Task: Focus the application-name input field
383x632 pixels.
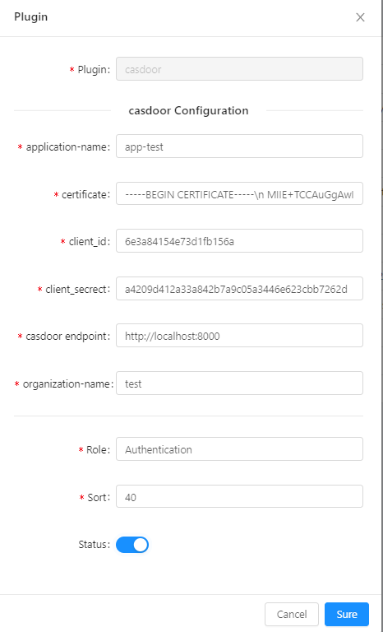Action: pyautogui.click(x=239, y=146)
